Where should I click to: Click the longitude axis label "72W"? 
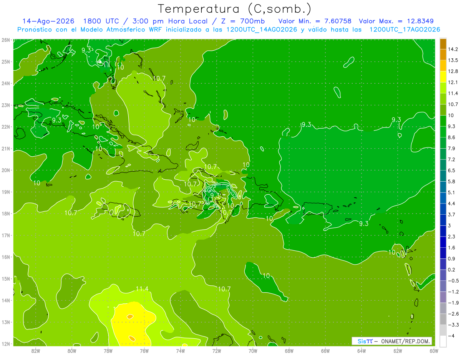coord(217,350)
